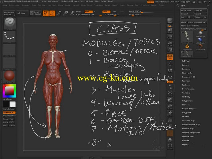Screen dimensions: 212x159
Task: Toggle the Rgb channel button
Action: coord(89,12)
